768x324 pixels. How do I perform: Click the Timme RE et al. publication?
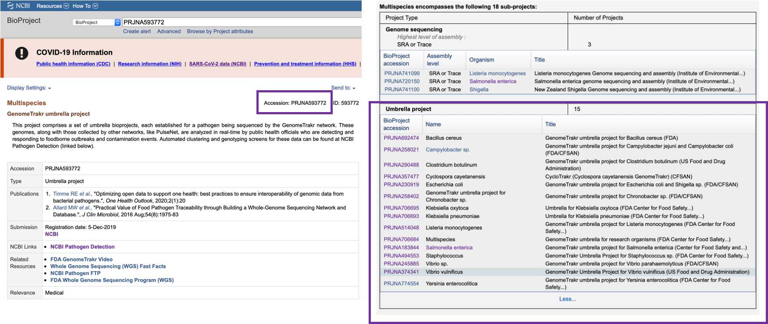click(x=72, y=194)
